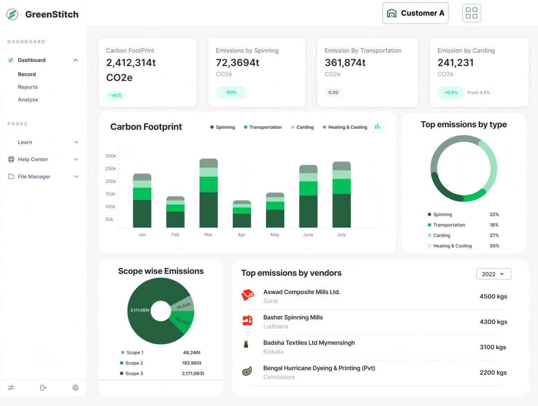Click the Dashboard leaf icon in sidebar
This screenshot has width=538, height=406.
11,60
